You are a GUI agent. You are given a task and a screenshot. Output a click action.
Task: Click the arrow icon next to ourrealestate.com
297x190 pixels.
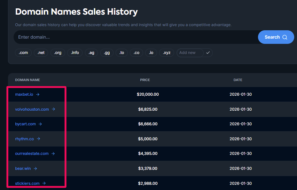coord(53,153)
